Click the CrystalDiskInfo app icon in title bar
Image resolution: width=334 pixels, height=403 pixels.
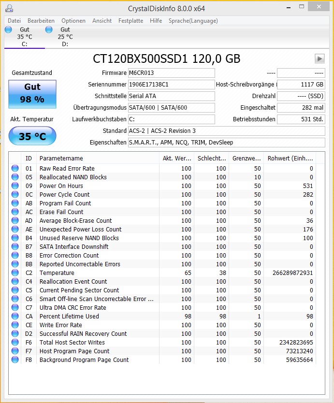tap(9, 8)
